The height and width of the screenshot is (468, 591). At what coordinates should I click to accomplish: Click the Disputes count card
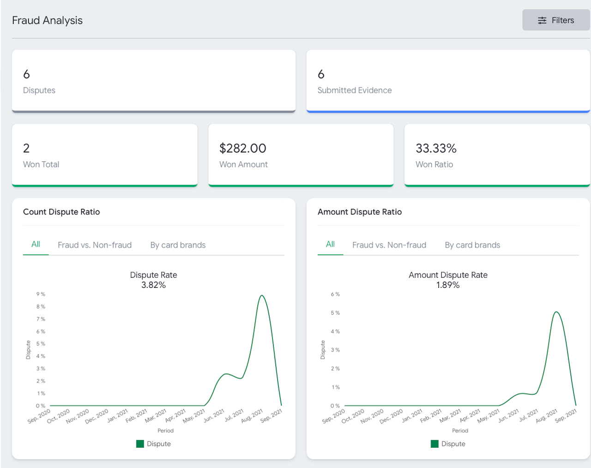[153, 81]
